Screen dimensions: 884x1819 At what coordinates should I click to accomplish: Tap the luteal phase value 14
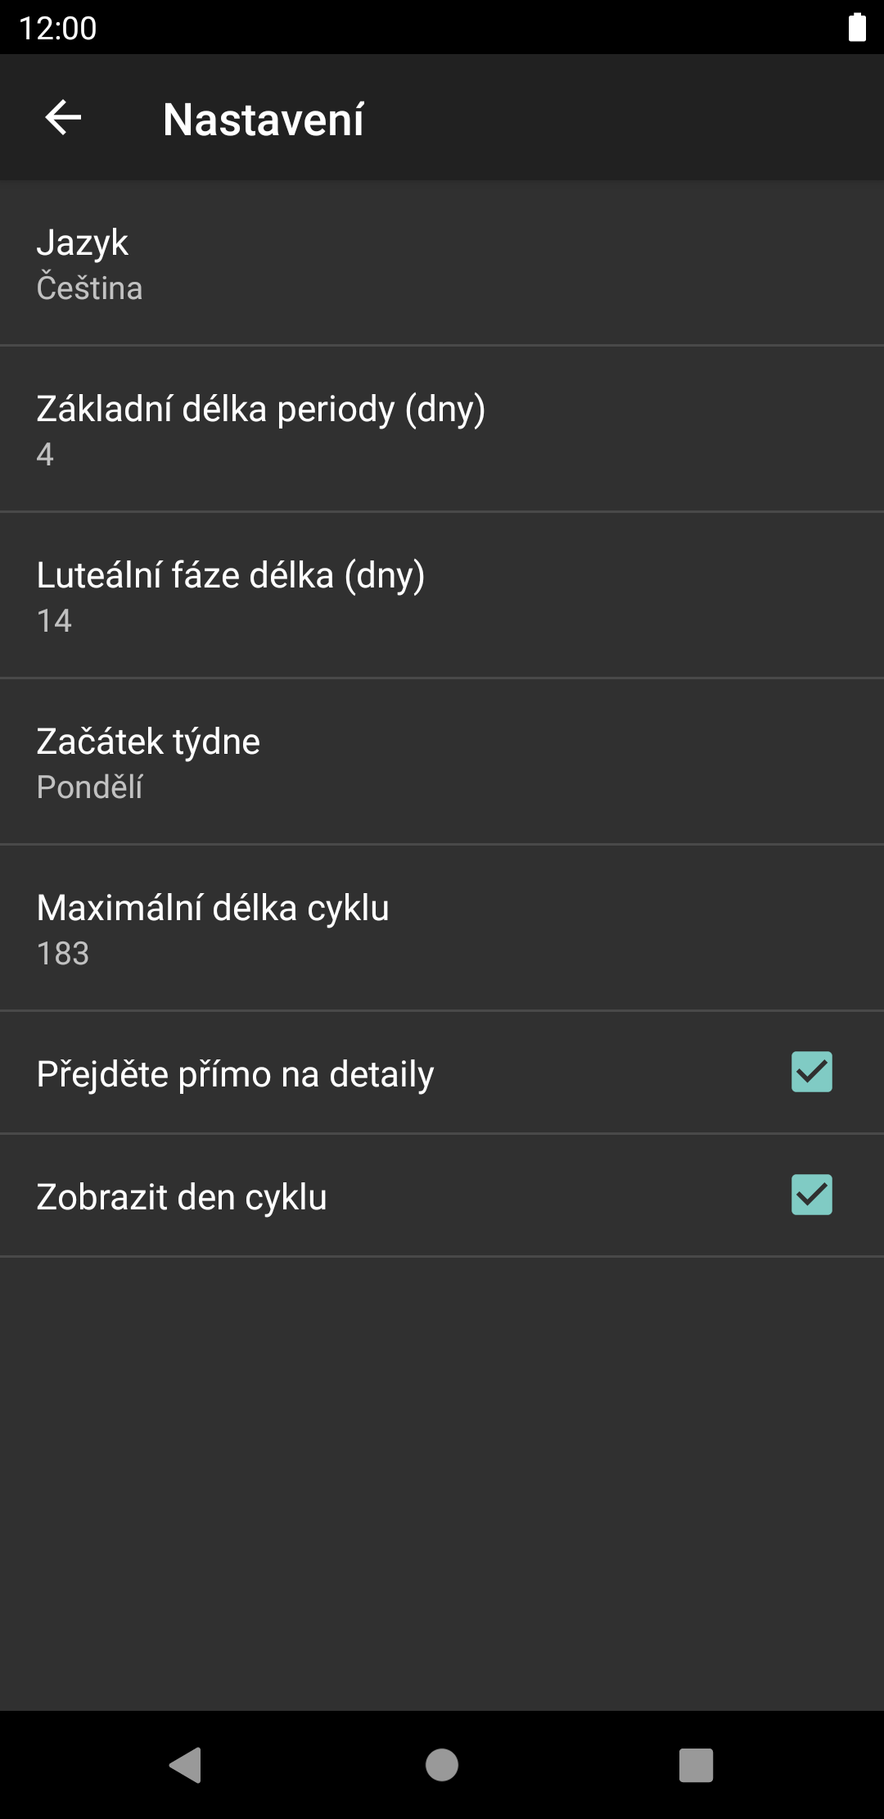[x=54, y=621]
